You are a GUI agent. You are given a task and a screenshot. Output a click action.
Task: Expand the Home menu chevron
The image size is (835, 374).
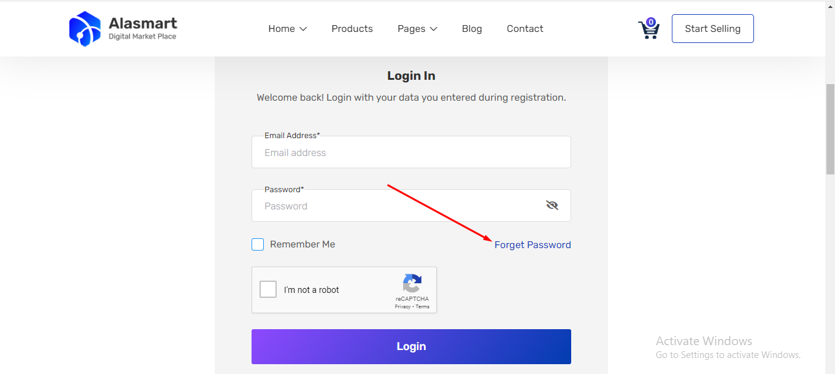tap(303, 29)
